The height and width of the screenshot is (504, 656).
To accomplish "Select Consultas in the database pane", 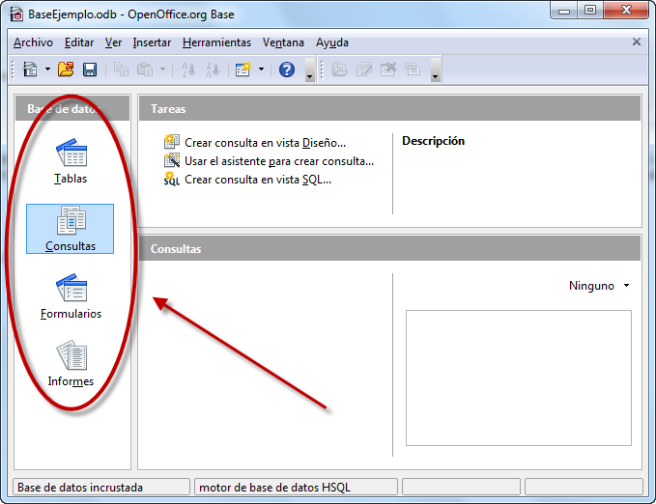I will (x=70, y=229).
